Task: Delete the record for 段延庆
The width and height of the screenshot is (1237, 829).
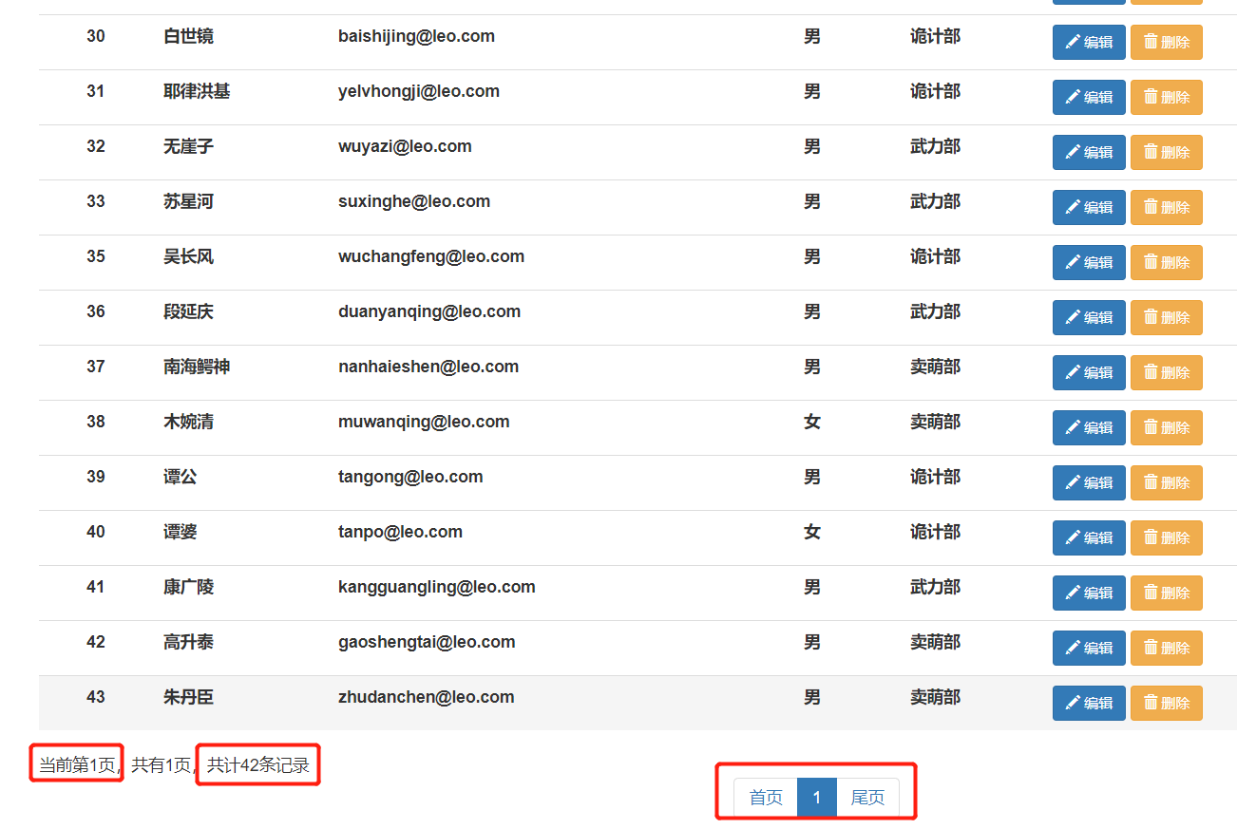Action: click(1167, 317)
